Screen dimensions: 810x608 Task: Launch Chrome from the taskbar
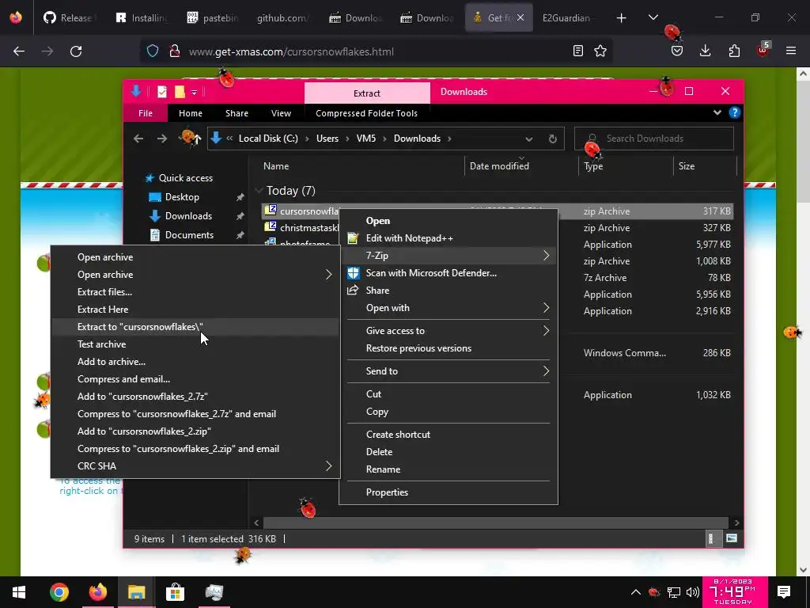tap(59, 592)
